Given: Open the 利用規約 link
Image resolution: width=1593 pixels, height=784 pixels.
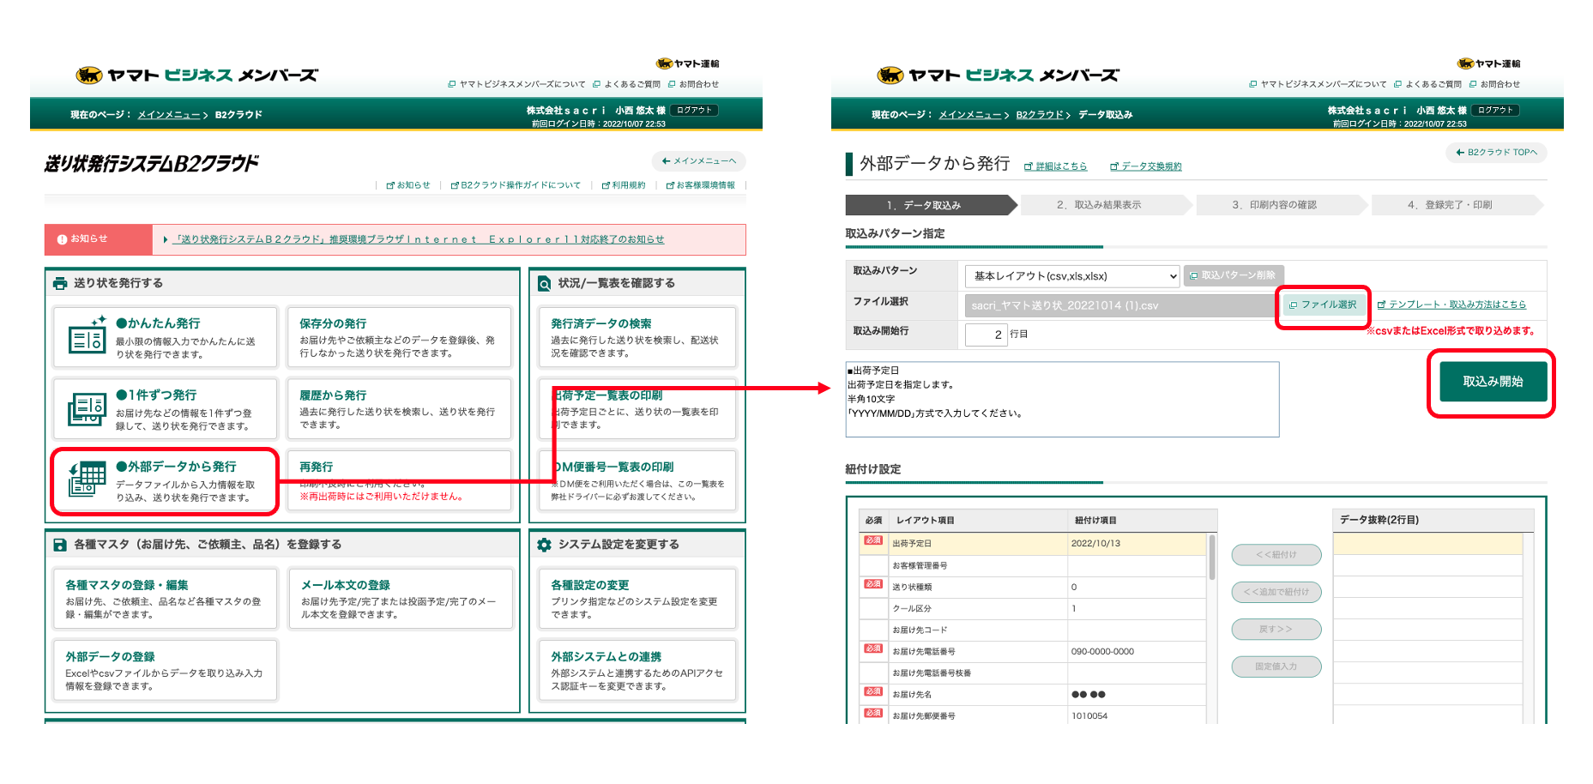Looking at the screenshot, I should coord(624,185).
